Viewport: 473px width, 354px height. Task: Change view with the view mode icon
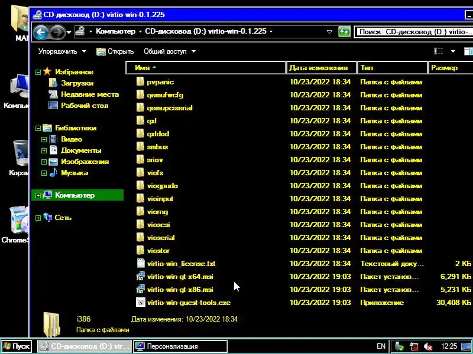tap(439, 51)
